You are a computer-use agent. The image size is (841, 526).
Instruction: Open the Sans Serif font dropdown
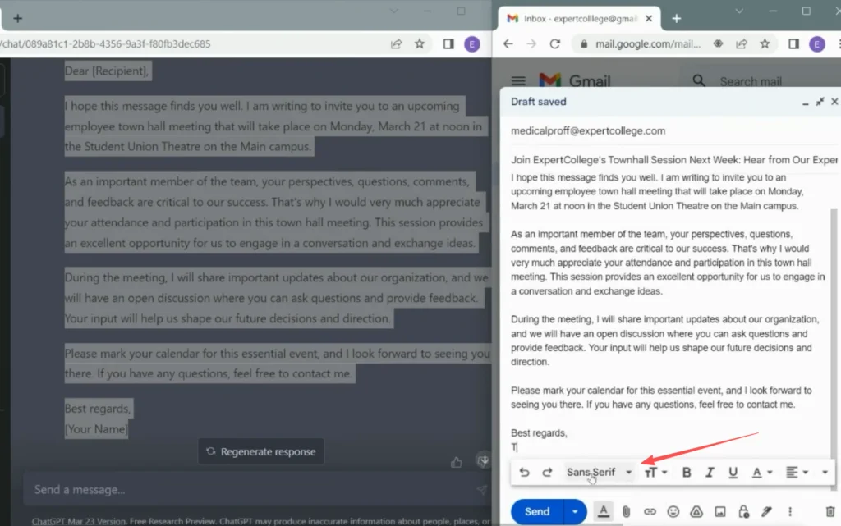[599, 472]
